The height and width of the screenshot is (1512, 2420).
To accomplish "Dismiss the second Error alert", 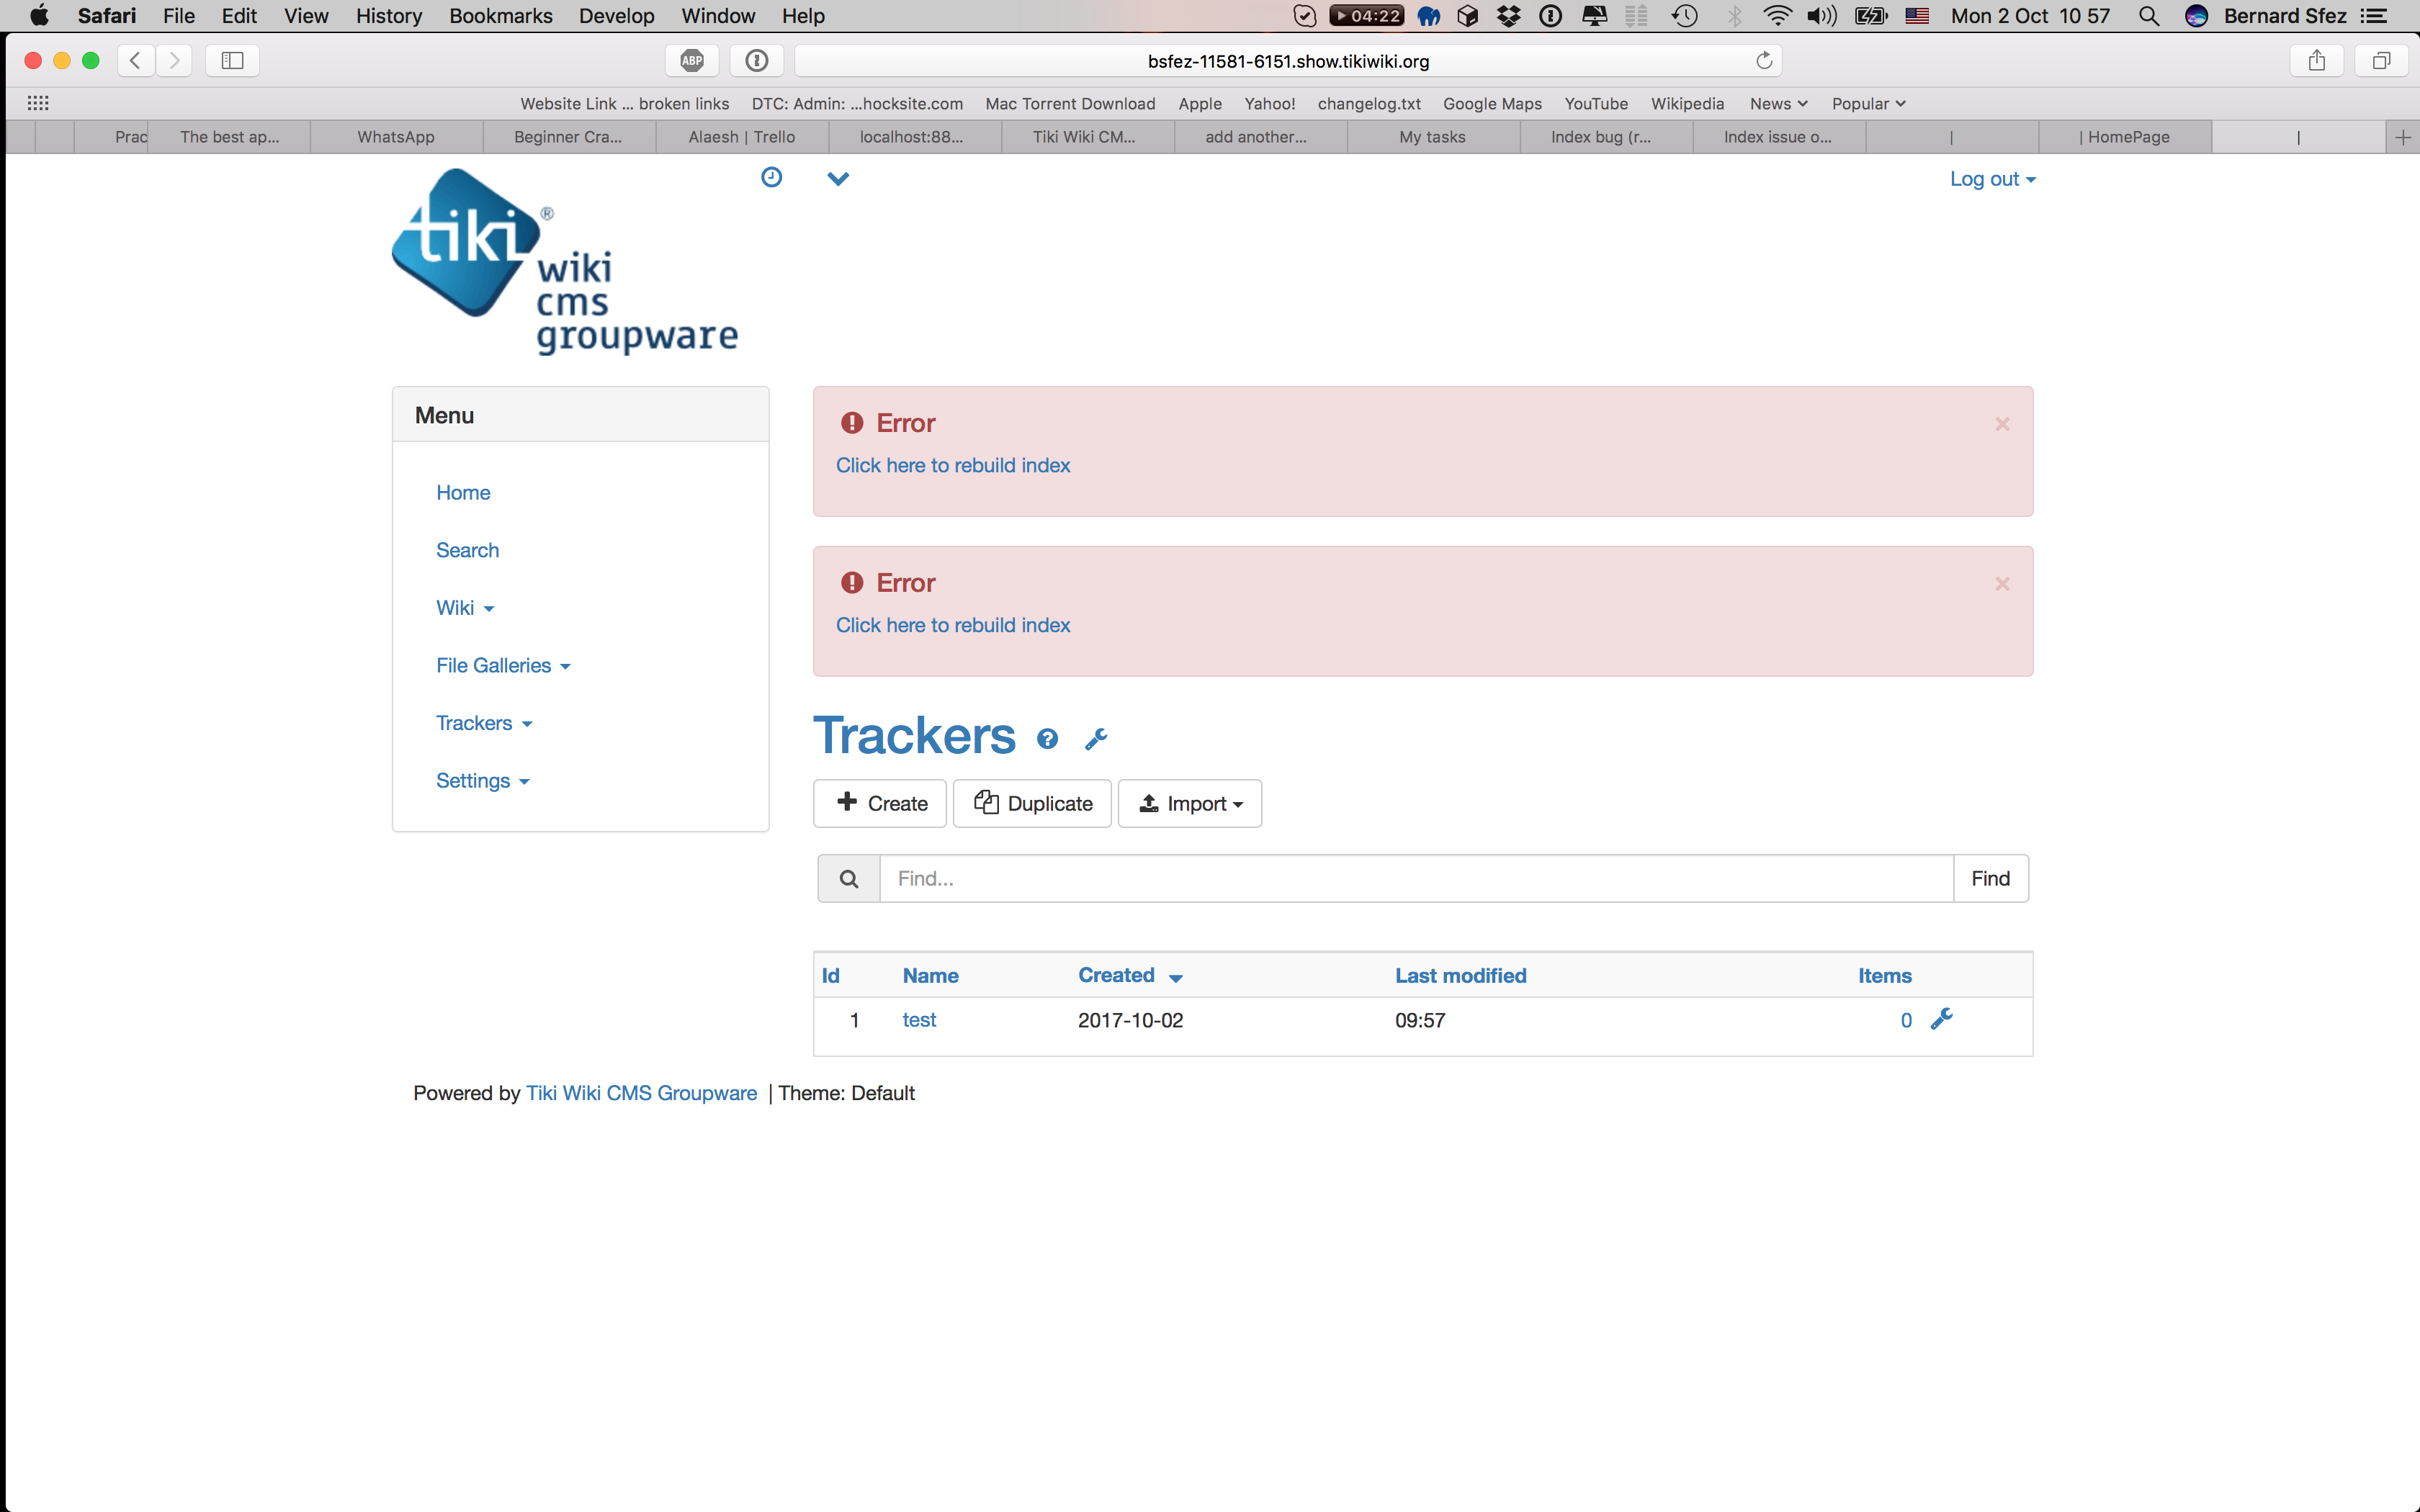I will coord(2002,584).
